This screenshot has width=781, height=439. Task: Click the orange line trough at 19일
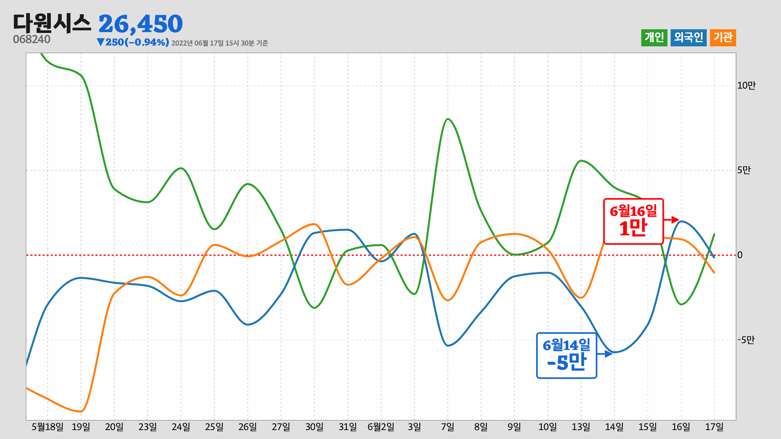click(x=81, y=411)
